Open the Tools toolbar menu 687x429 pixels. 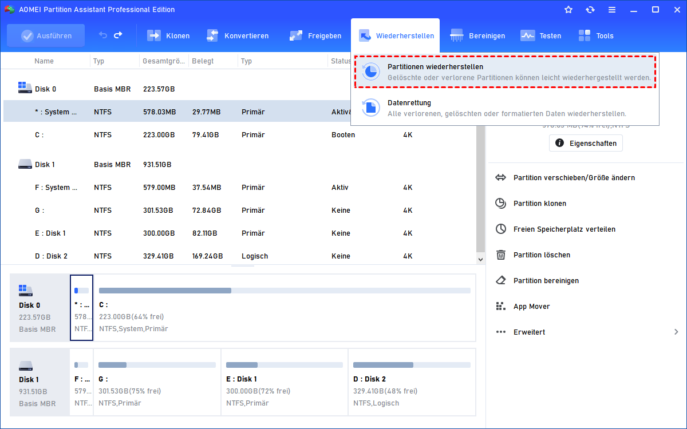[596, 35]
